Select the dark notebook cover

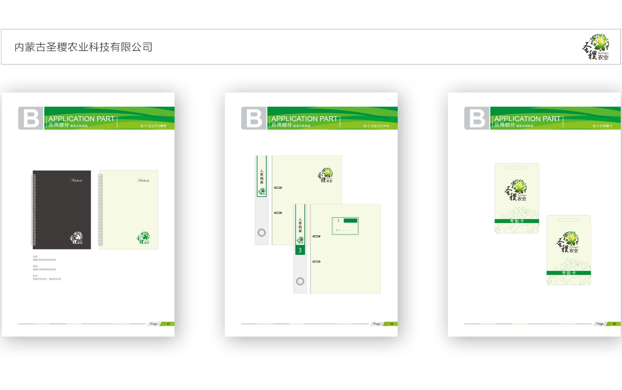tap(62, 210)
